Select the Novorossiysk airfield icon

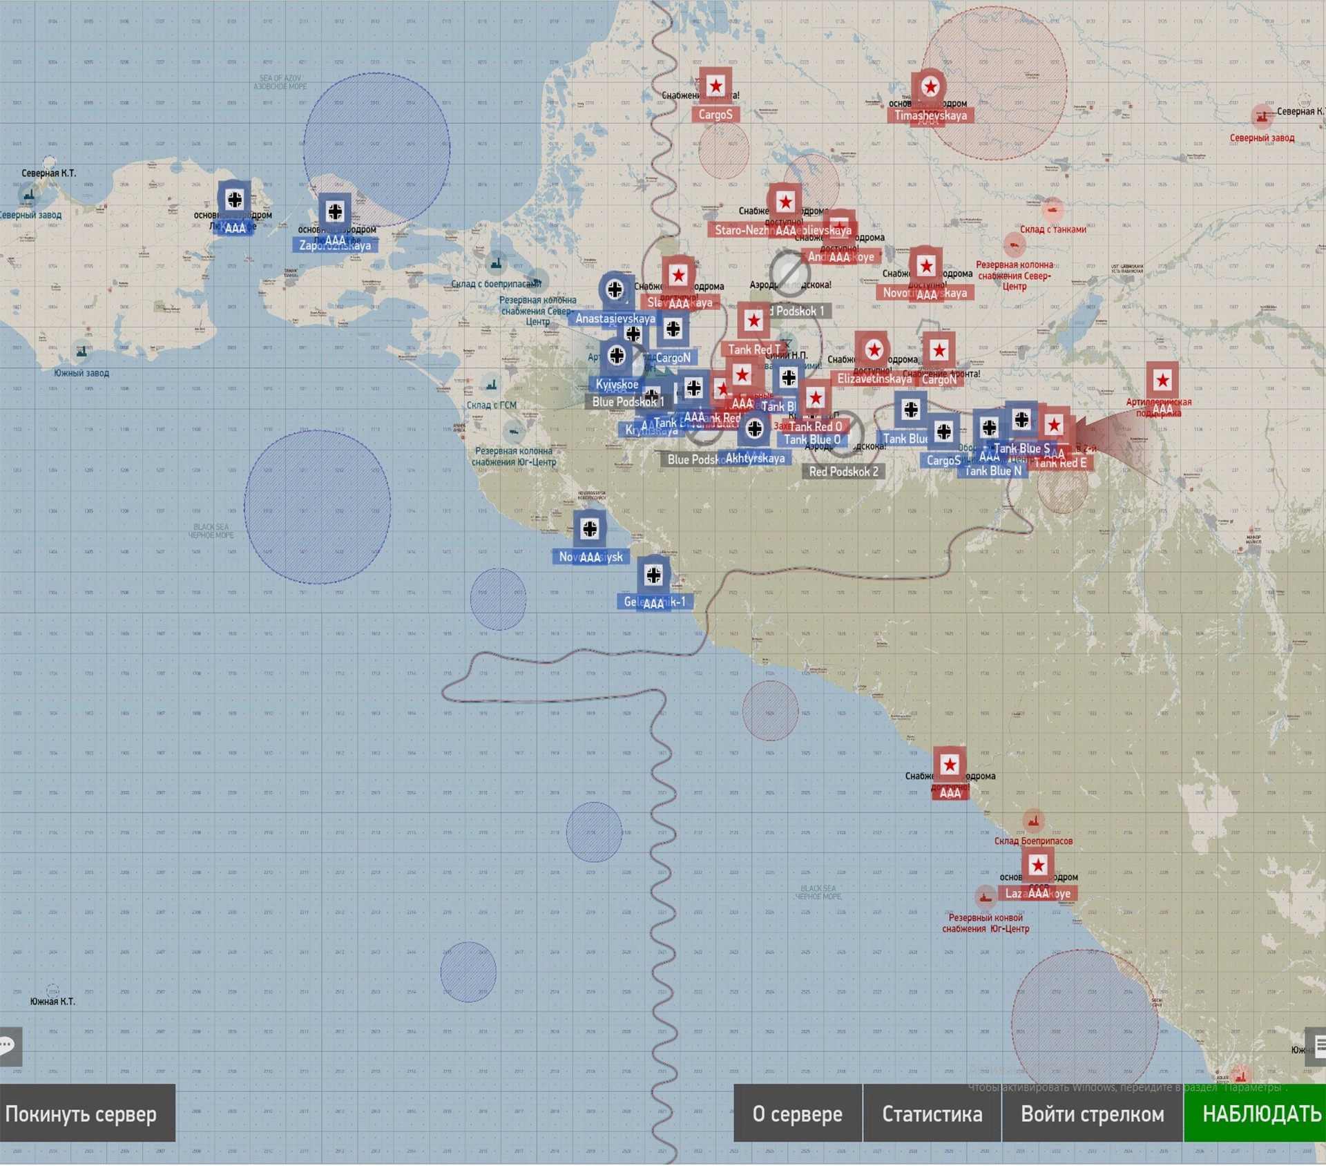(x=590, y=530)
